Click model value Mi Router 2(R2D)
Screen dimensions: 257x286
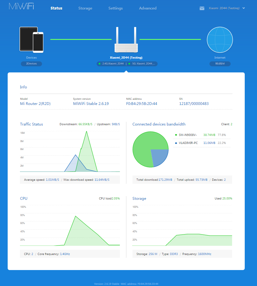click(35, 104)
